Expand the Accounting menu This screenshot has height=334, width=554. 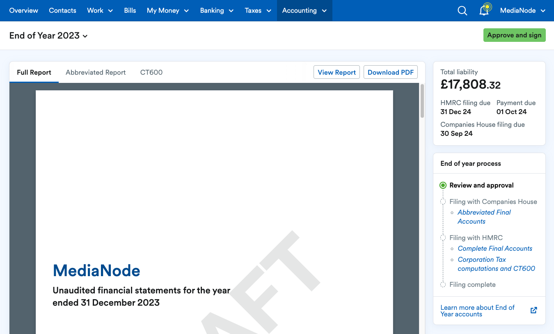click(304, 11)
